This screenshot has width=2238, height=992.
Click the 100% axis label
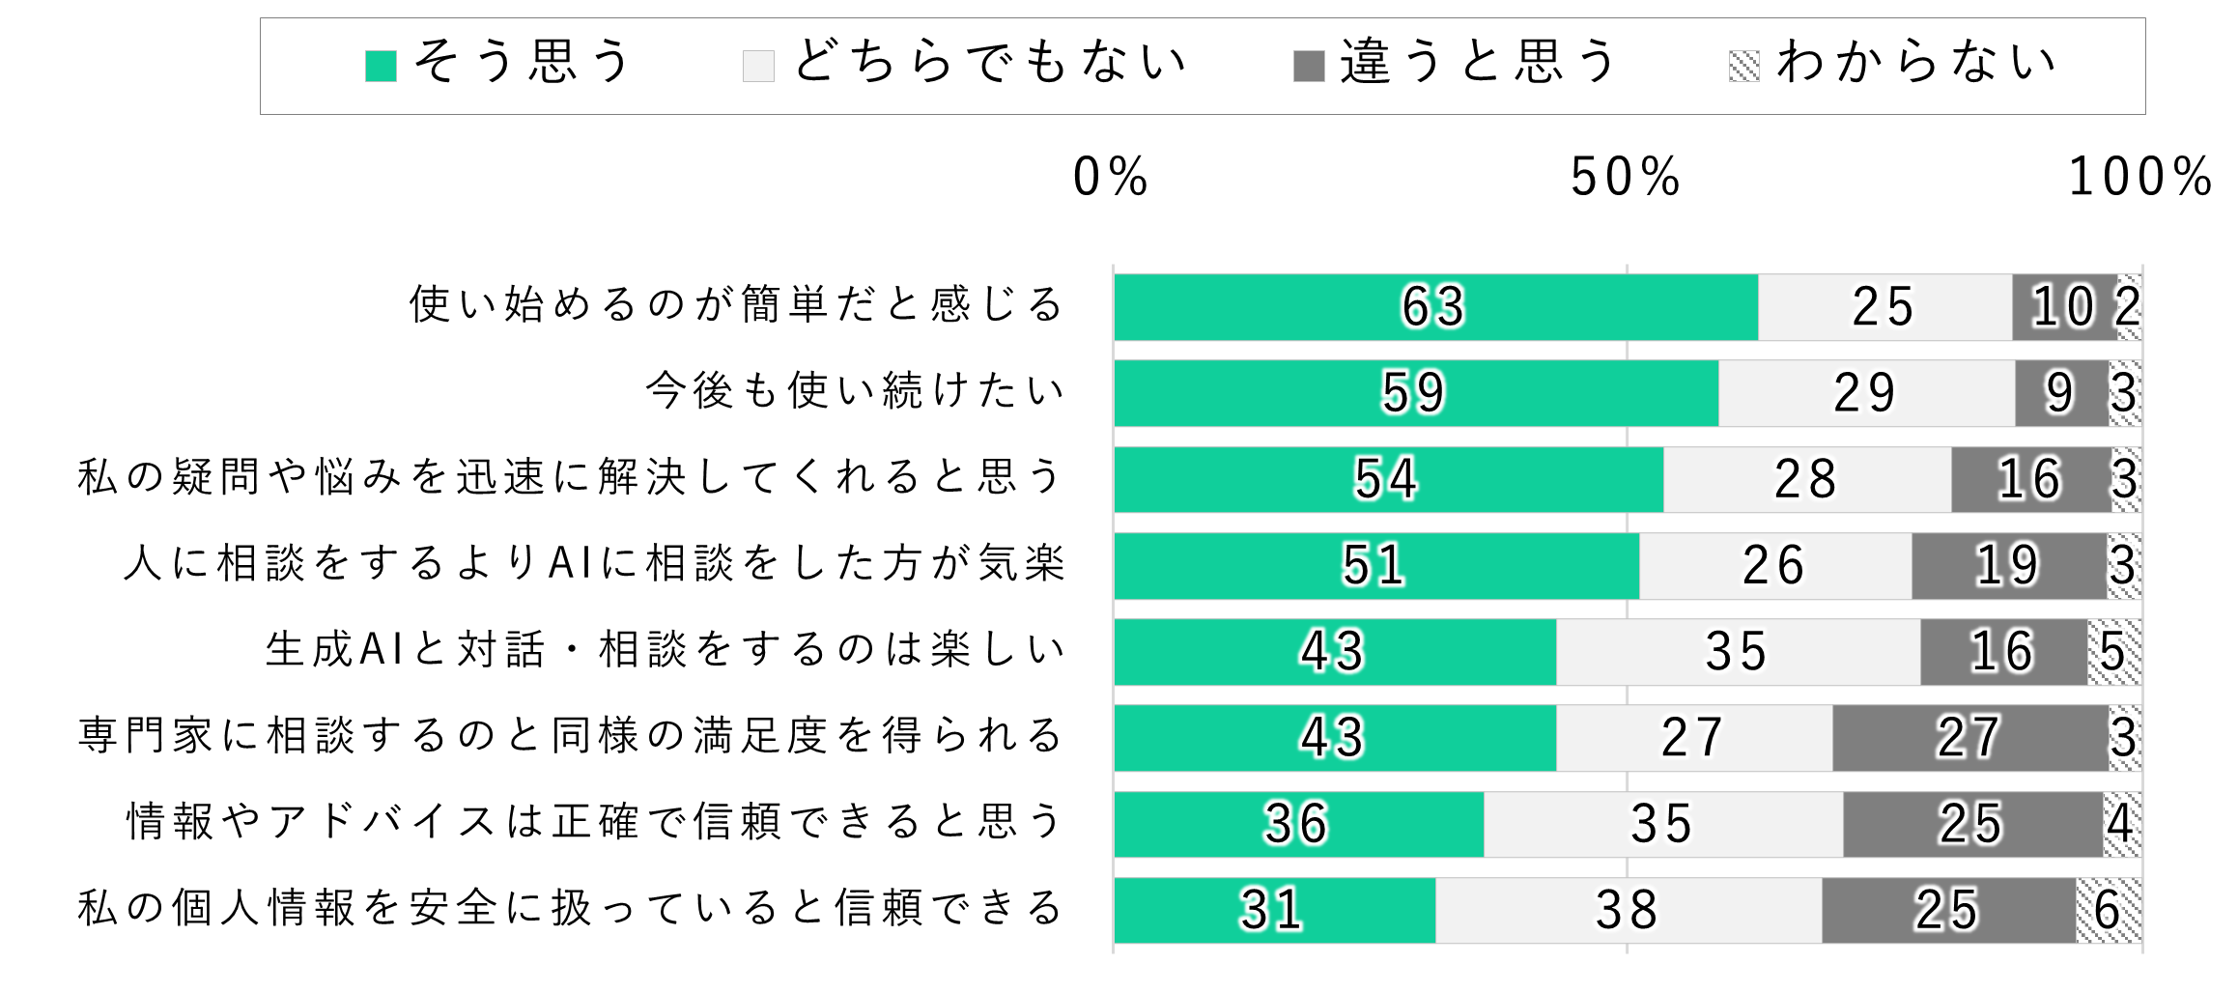point(2139,178)
